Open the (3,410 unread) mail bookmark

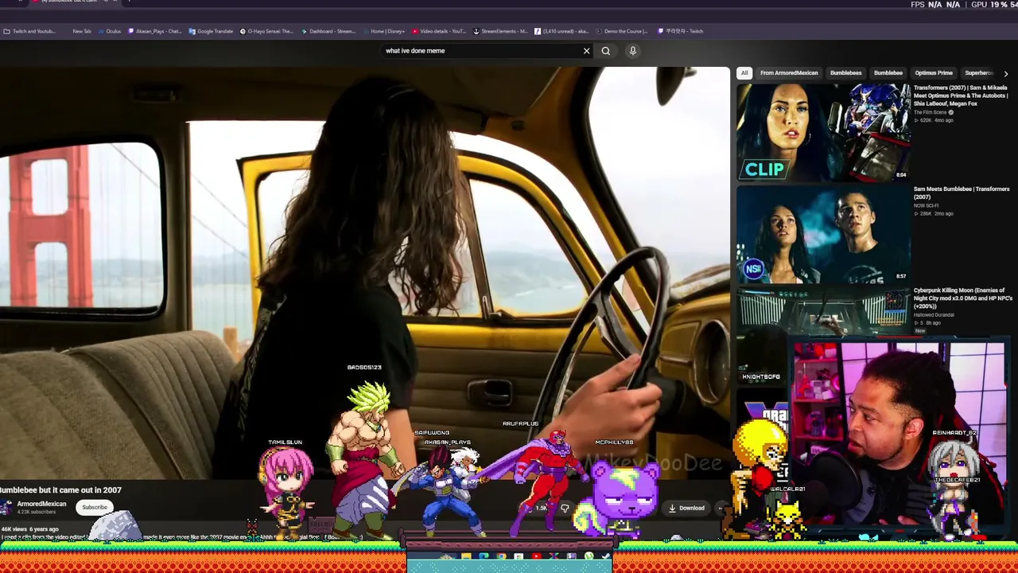[x=561, y=31]
